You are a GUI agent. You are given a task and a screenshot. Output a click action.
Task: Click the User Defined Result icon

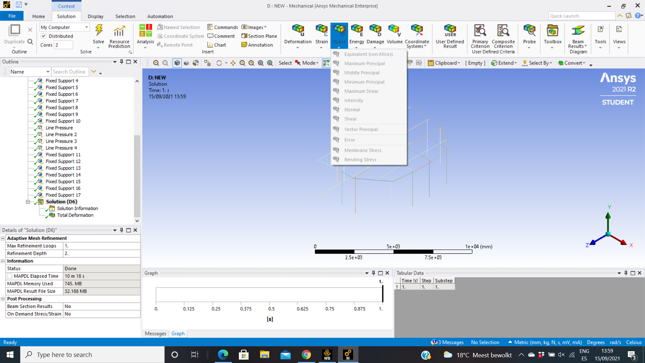pos(450,31)
